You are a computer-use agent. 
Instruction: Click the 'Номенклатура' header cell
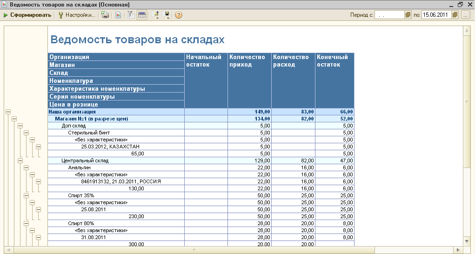pyautogui.click(x=116, y=80)
